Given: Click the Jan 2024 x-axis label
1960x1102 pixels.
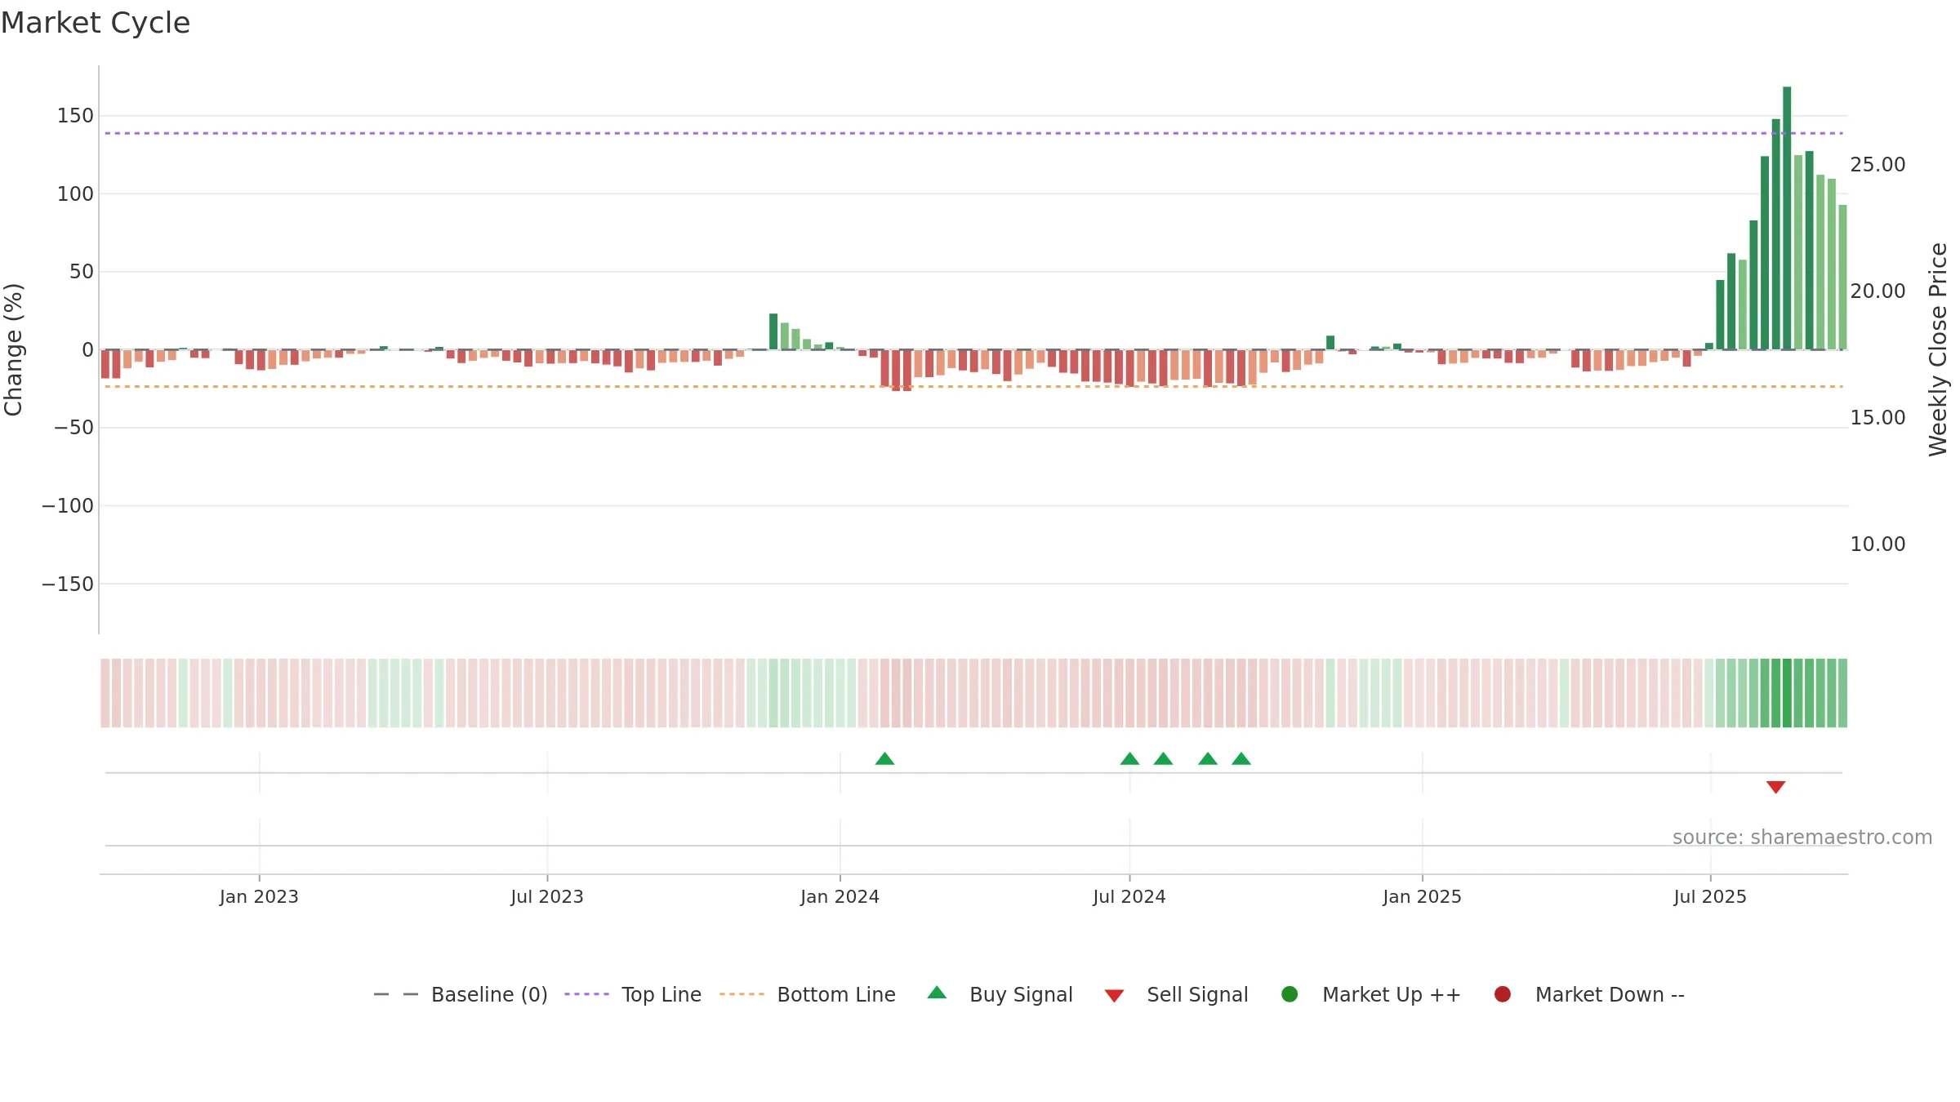Looking at the screenshot, I should 840,897.
